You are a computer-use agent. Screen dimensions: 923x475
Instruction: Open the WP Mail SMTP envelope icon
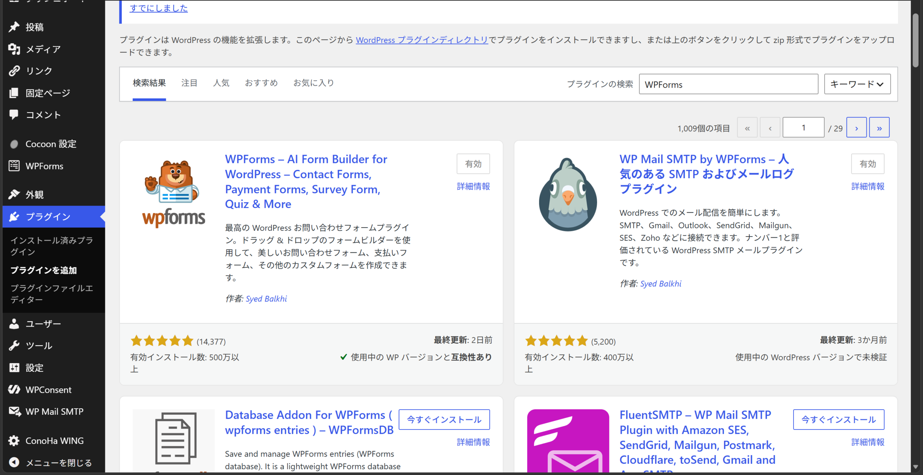pos(15,412)
